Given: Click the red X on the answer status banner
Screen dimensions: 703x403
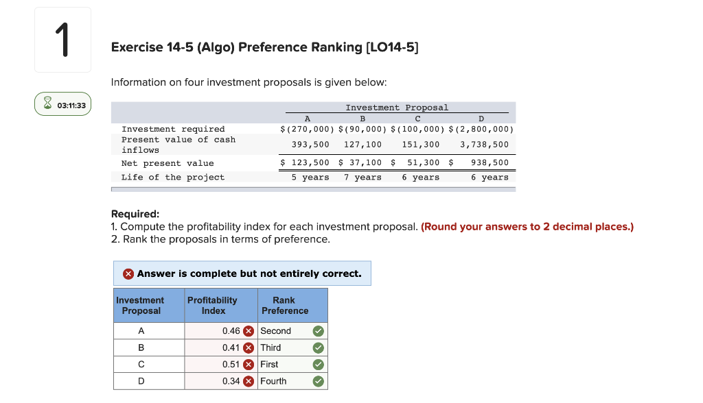Looking at the screenshot, I should pyautogui.click(x=128, y=273).
